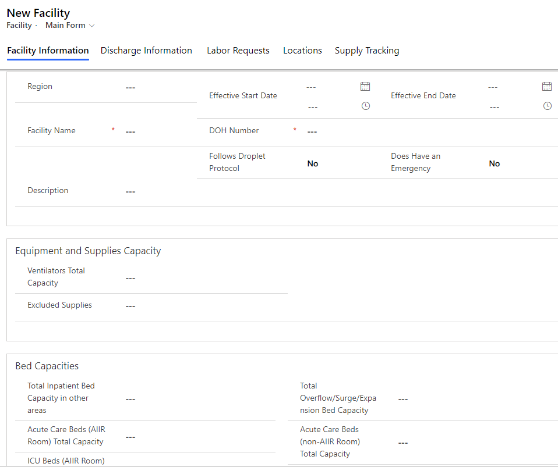Open the Effective Start Date time picker
This screenshot has height=467, width=558.
[x=365, y=106]
